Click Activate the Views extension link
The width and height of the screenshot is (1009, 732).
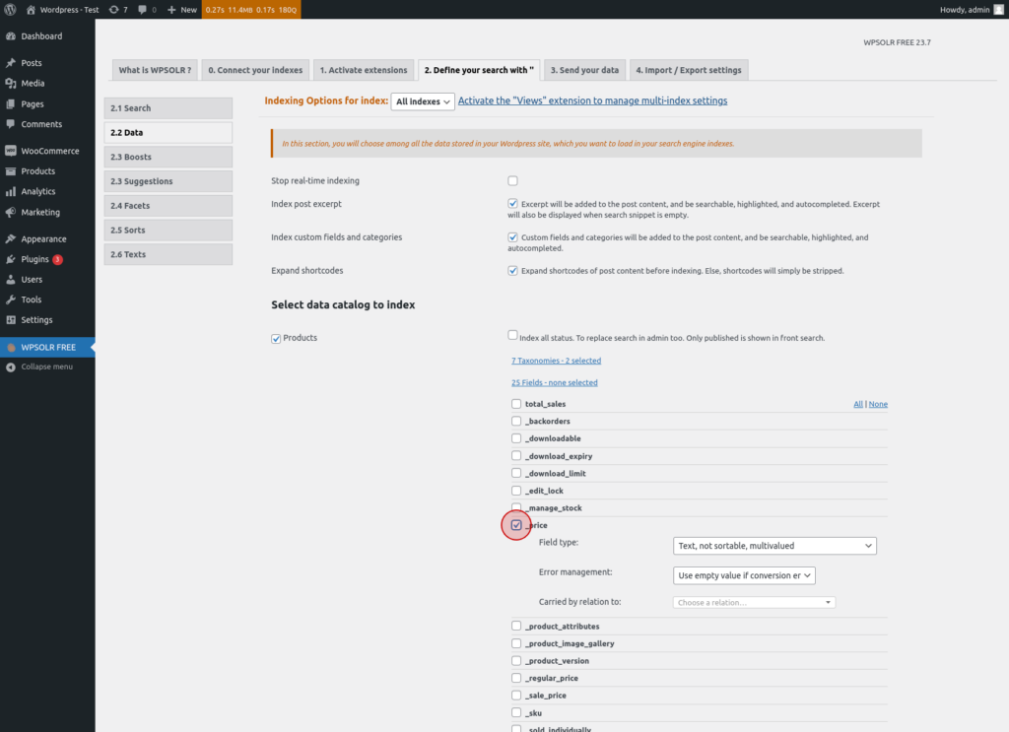(x=592, y=101)
